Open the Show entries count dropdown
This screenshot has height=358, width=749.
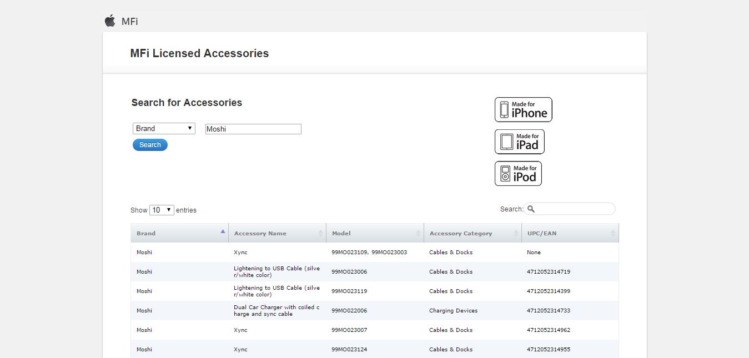click(162, 210)
